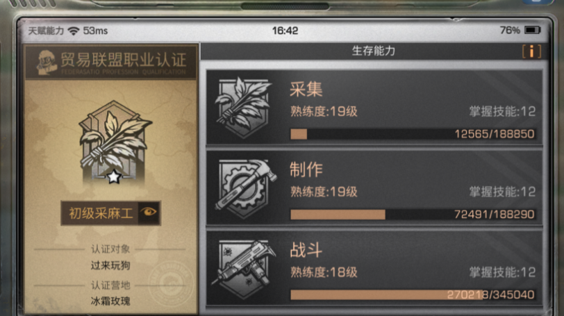
Task: Toggle the eye icon next to 初级采麻工
Action: tap(149, 212)
